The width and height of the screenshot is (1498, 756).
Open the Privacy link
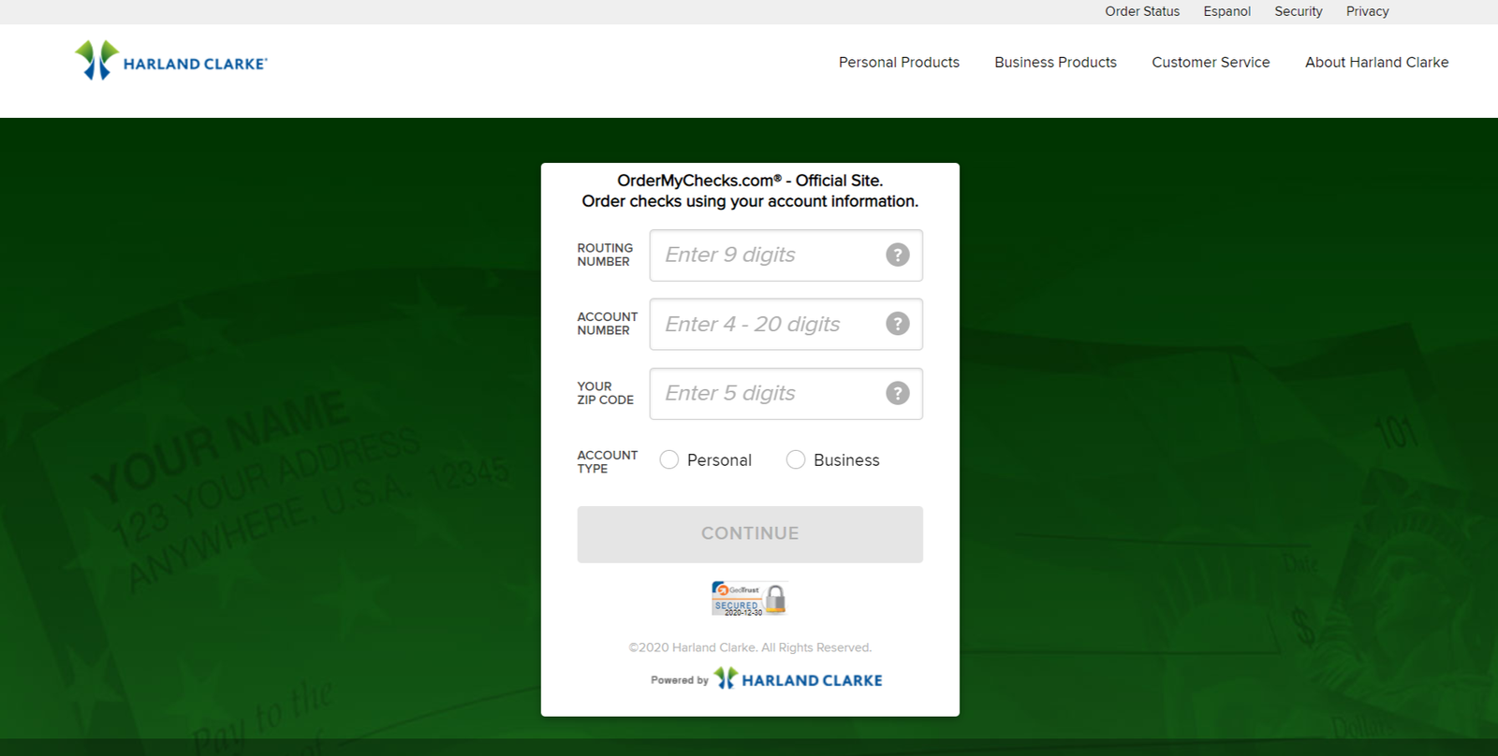[1367, 11]
